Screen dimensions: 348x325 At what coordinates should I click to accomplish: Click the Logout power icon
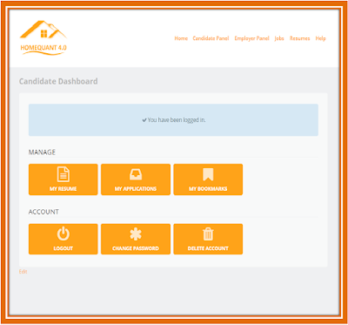coord(63,234)
